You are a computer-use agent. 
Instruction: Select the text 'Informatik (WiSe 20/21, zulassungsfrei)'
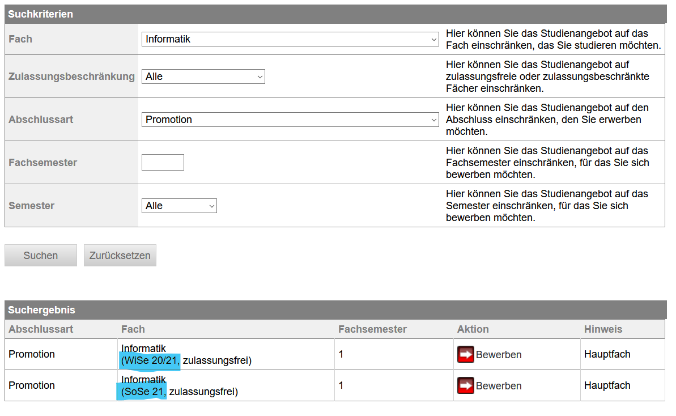coord(186,354)
